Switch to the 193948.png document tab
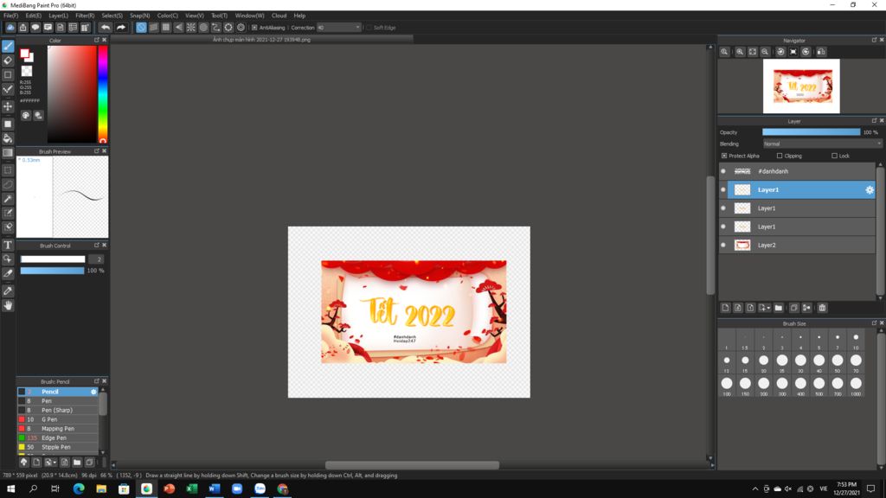Screen dimensions: 886x498 coord(261,40)
